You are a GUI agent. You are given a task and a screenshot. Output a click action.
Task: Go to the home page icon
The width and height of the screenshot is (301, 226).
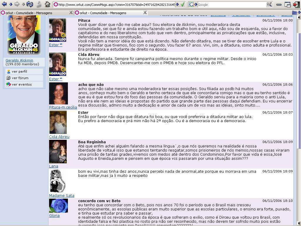pos(47,4)
